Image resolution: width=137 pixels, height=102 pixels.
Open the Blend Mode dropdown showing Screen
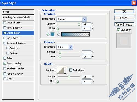coord(72,19)
